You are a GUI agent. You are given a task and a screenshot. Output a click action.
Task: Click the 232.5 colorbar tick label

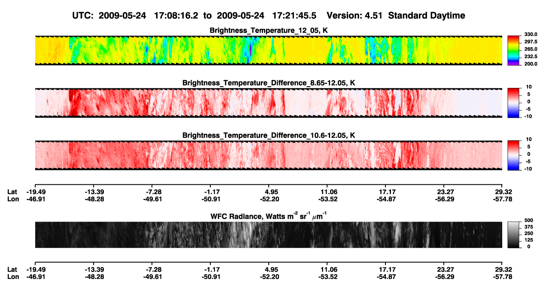pyautogui.click(x=530, y=57)
